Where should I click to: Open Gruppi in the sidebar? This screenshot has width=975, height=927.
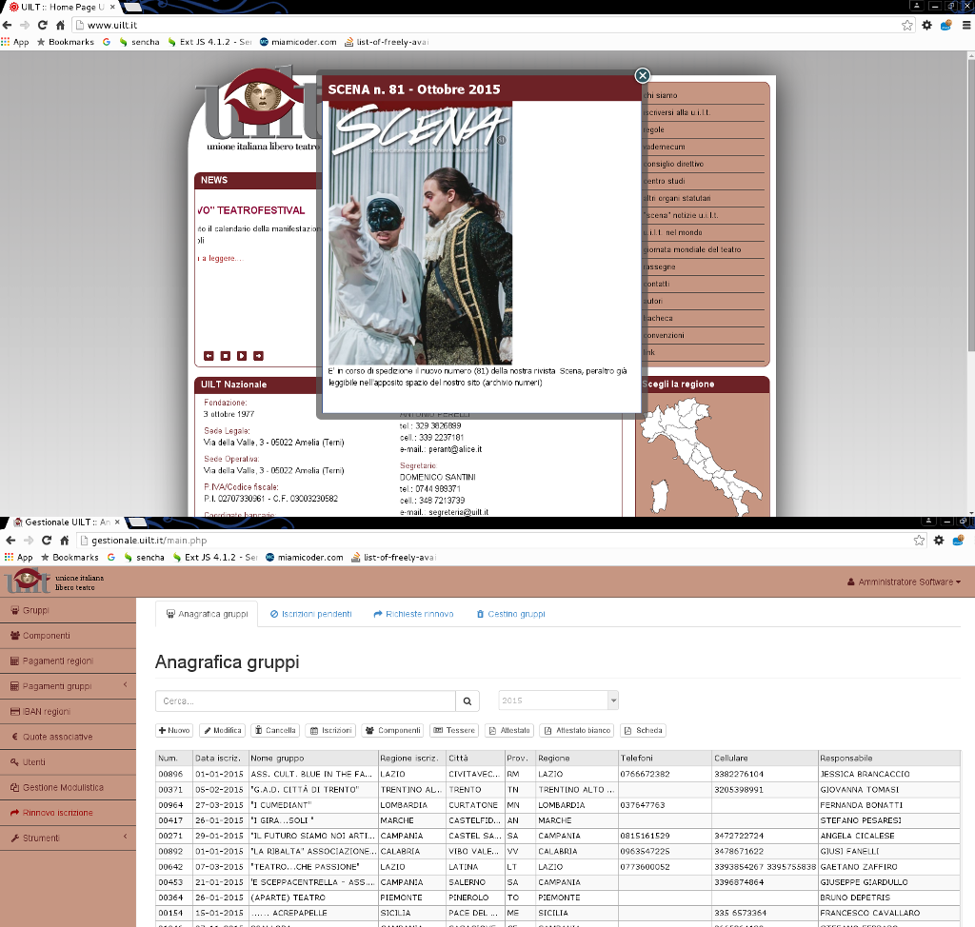(x=68, y=610)
